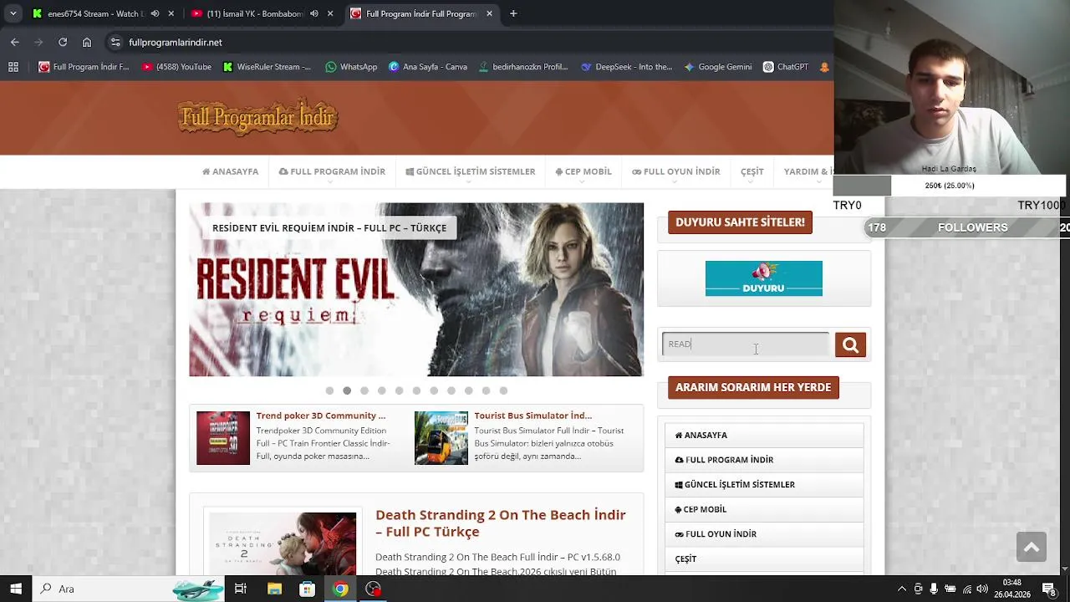Click the browser back arrow

click(14, 42)
